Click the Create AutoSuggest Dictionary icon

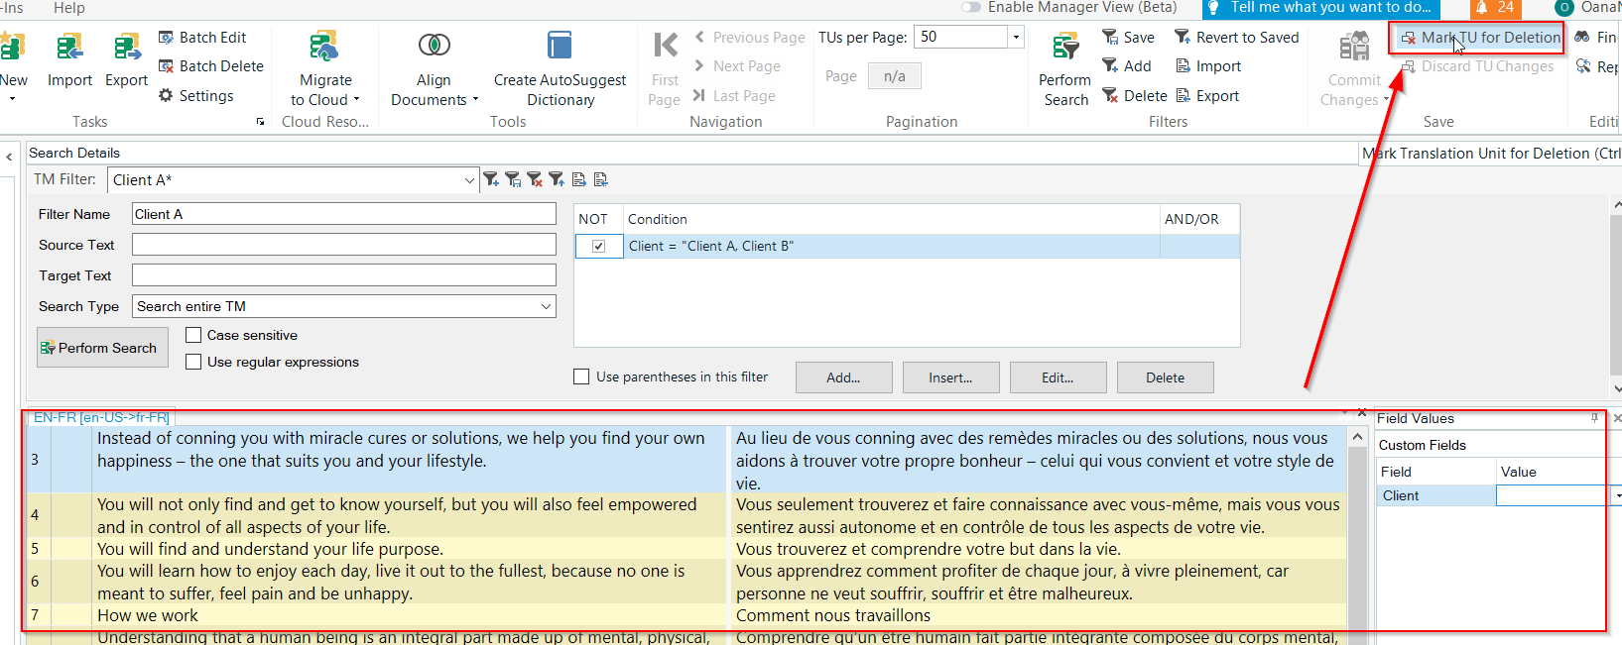[x=560, y=46]
